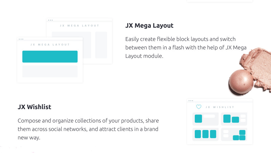
Task: Click narrow grey sidebar column in back mockup
Action: [101, 45]
